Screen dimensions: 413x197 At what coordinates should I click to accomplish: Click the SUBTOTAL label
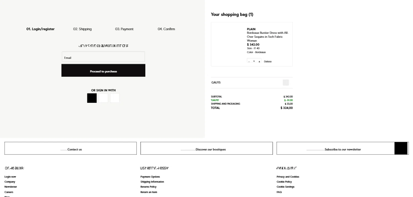(x=216, y=97)
